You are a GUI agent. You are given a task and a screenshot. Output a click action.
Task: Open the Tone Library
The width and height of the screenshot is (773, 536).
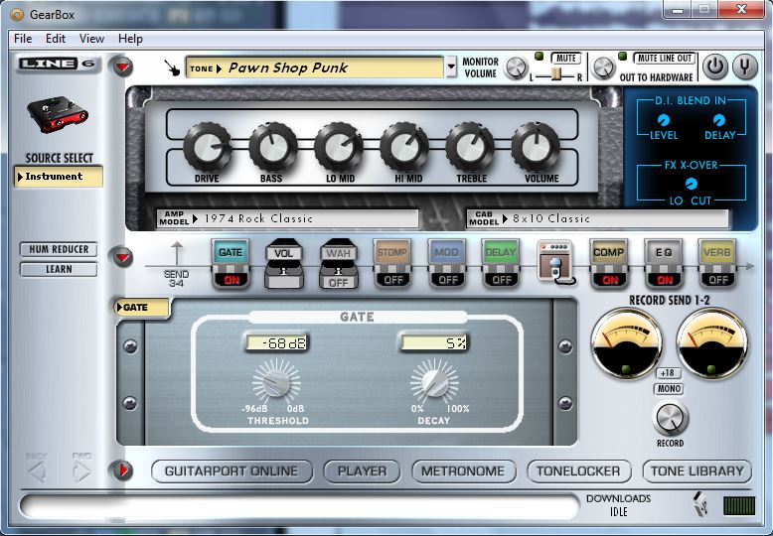(697, 471)
